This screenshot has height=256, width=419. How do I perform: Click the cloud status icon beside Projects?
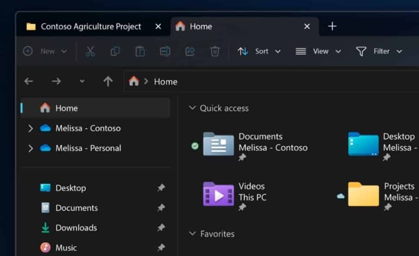[x=340, y=197]
